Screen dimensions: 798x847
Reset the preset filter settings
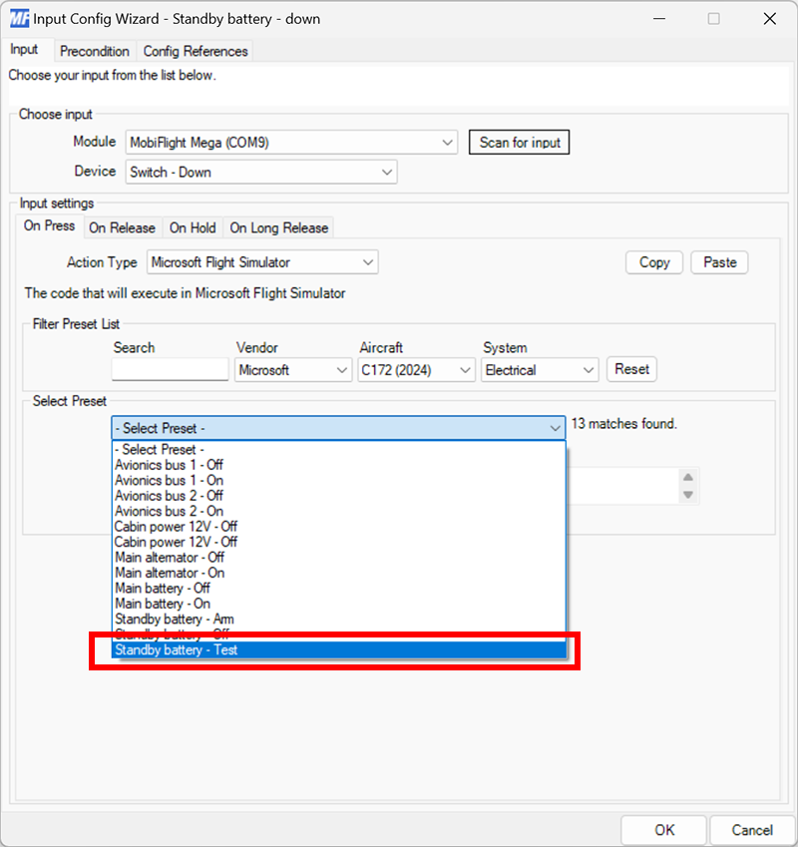point(631,369)
